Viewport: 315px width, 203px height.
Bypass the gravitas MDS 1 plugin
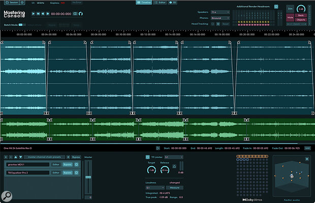pyautogui.click(x=68, y=165)
